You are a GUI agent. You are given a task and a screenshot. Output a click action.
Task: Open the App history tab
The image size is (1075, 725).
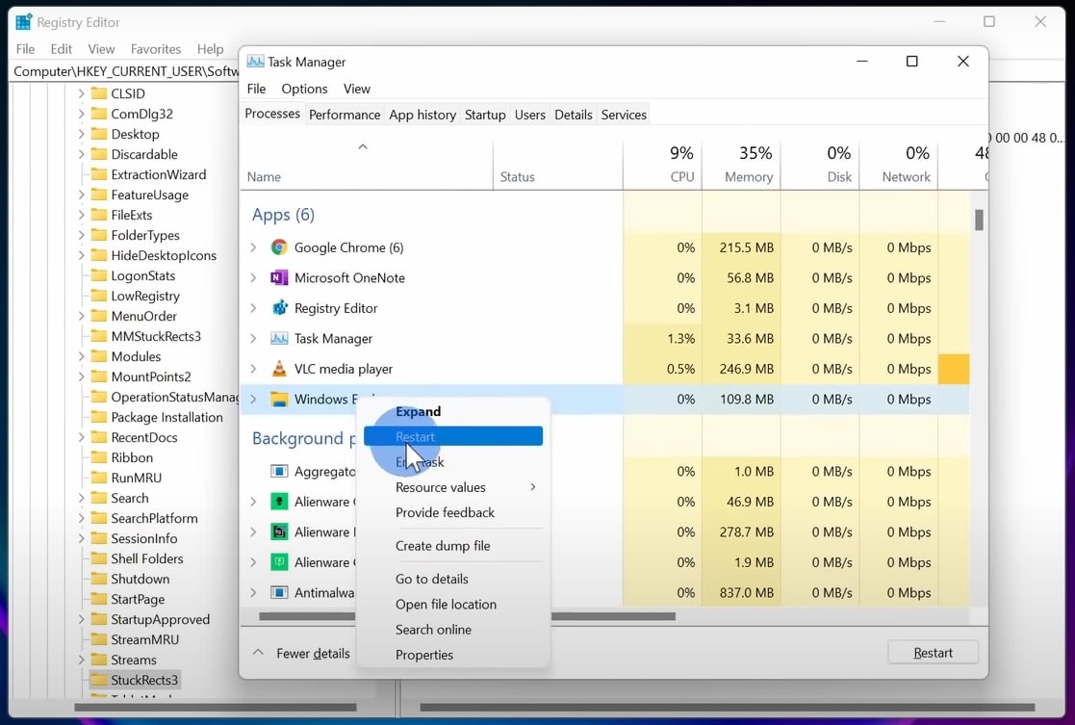[422, 115]
